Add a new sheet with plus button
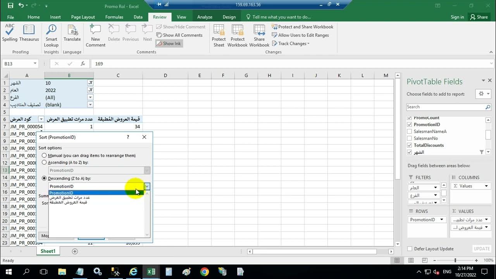496x279 pixels. [x=75, y=251]
